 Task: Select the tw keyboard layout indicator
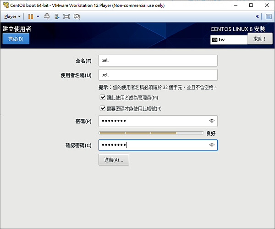pyautogui.click(x=229, y=40)
